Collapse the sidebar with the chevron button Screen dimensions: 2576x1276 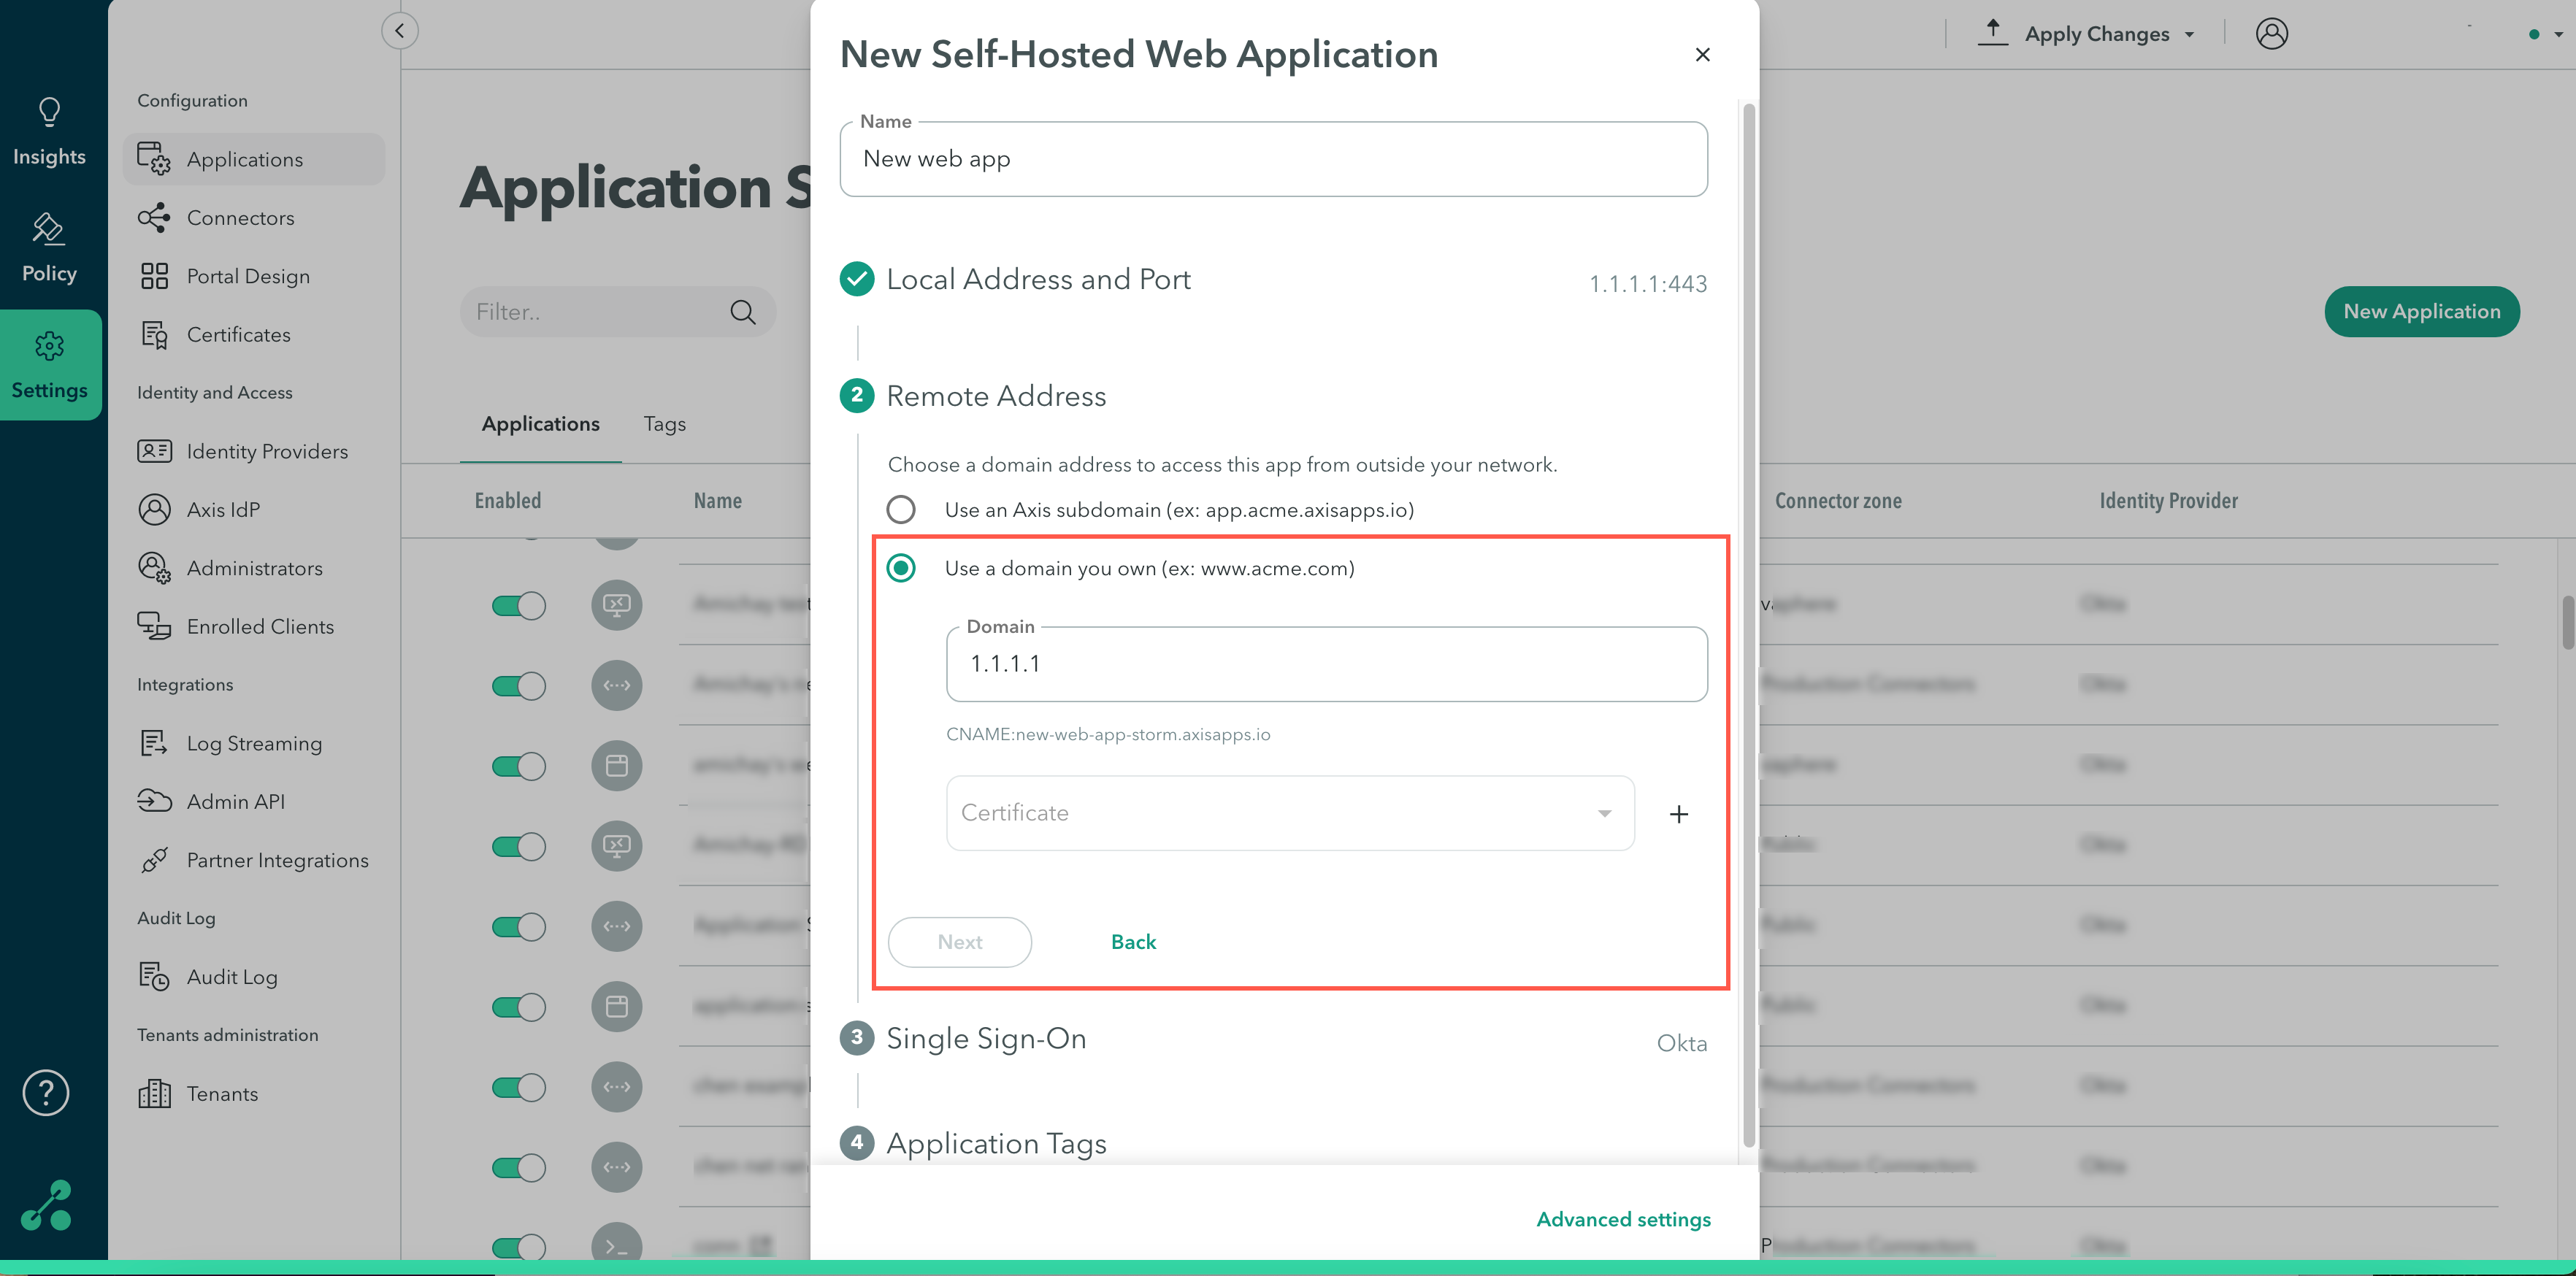(x=400, y=30)
